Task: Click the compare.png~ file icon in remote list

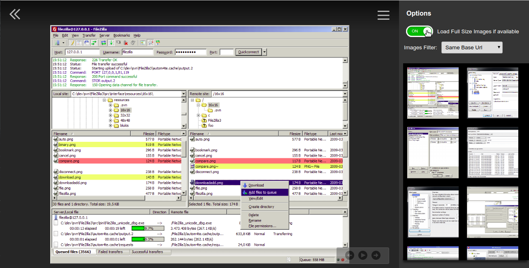Action: pyautogui.click(x=192, y=166)
